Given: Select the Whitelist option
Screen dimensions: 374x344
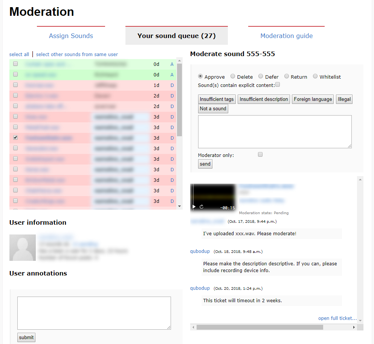Looking at the screenshot, I should click(x=315, y=76).
